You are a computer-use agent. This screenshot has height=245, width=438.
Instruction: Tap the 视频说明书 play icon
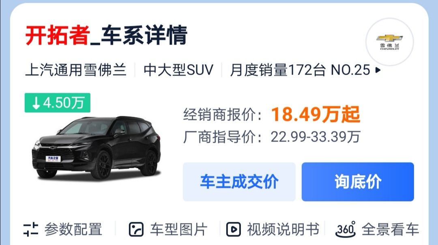tap(233, 229)
